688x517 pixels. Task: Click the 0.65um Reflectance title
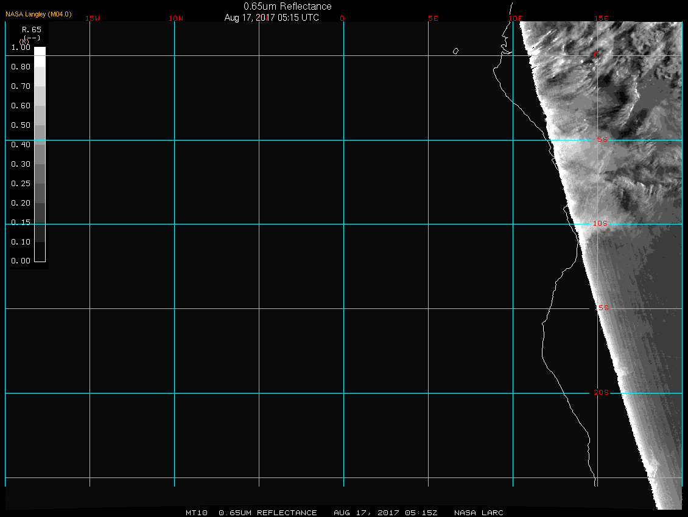287,6
